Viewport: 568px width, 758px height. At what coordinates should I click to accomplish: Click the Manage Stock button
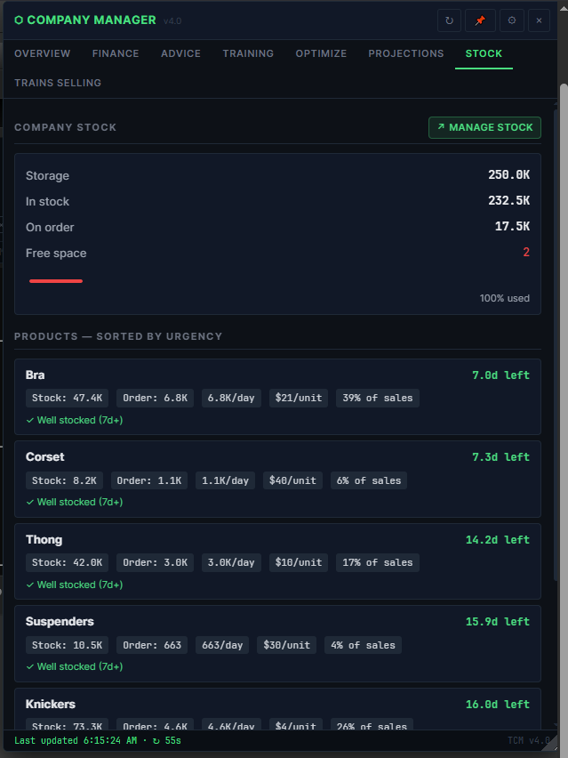point(484,127)
